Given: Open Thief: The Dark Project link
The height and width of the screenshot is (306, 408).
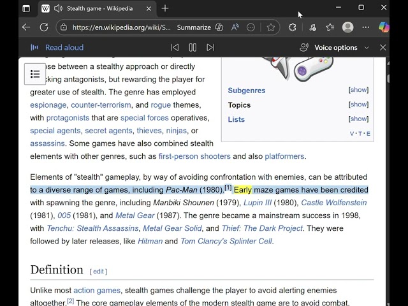Looking at the screenshot, I should [x=262, y=228].
